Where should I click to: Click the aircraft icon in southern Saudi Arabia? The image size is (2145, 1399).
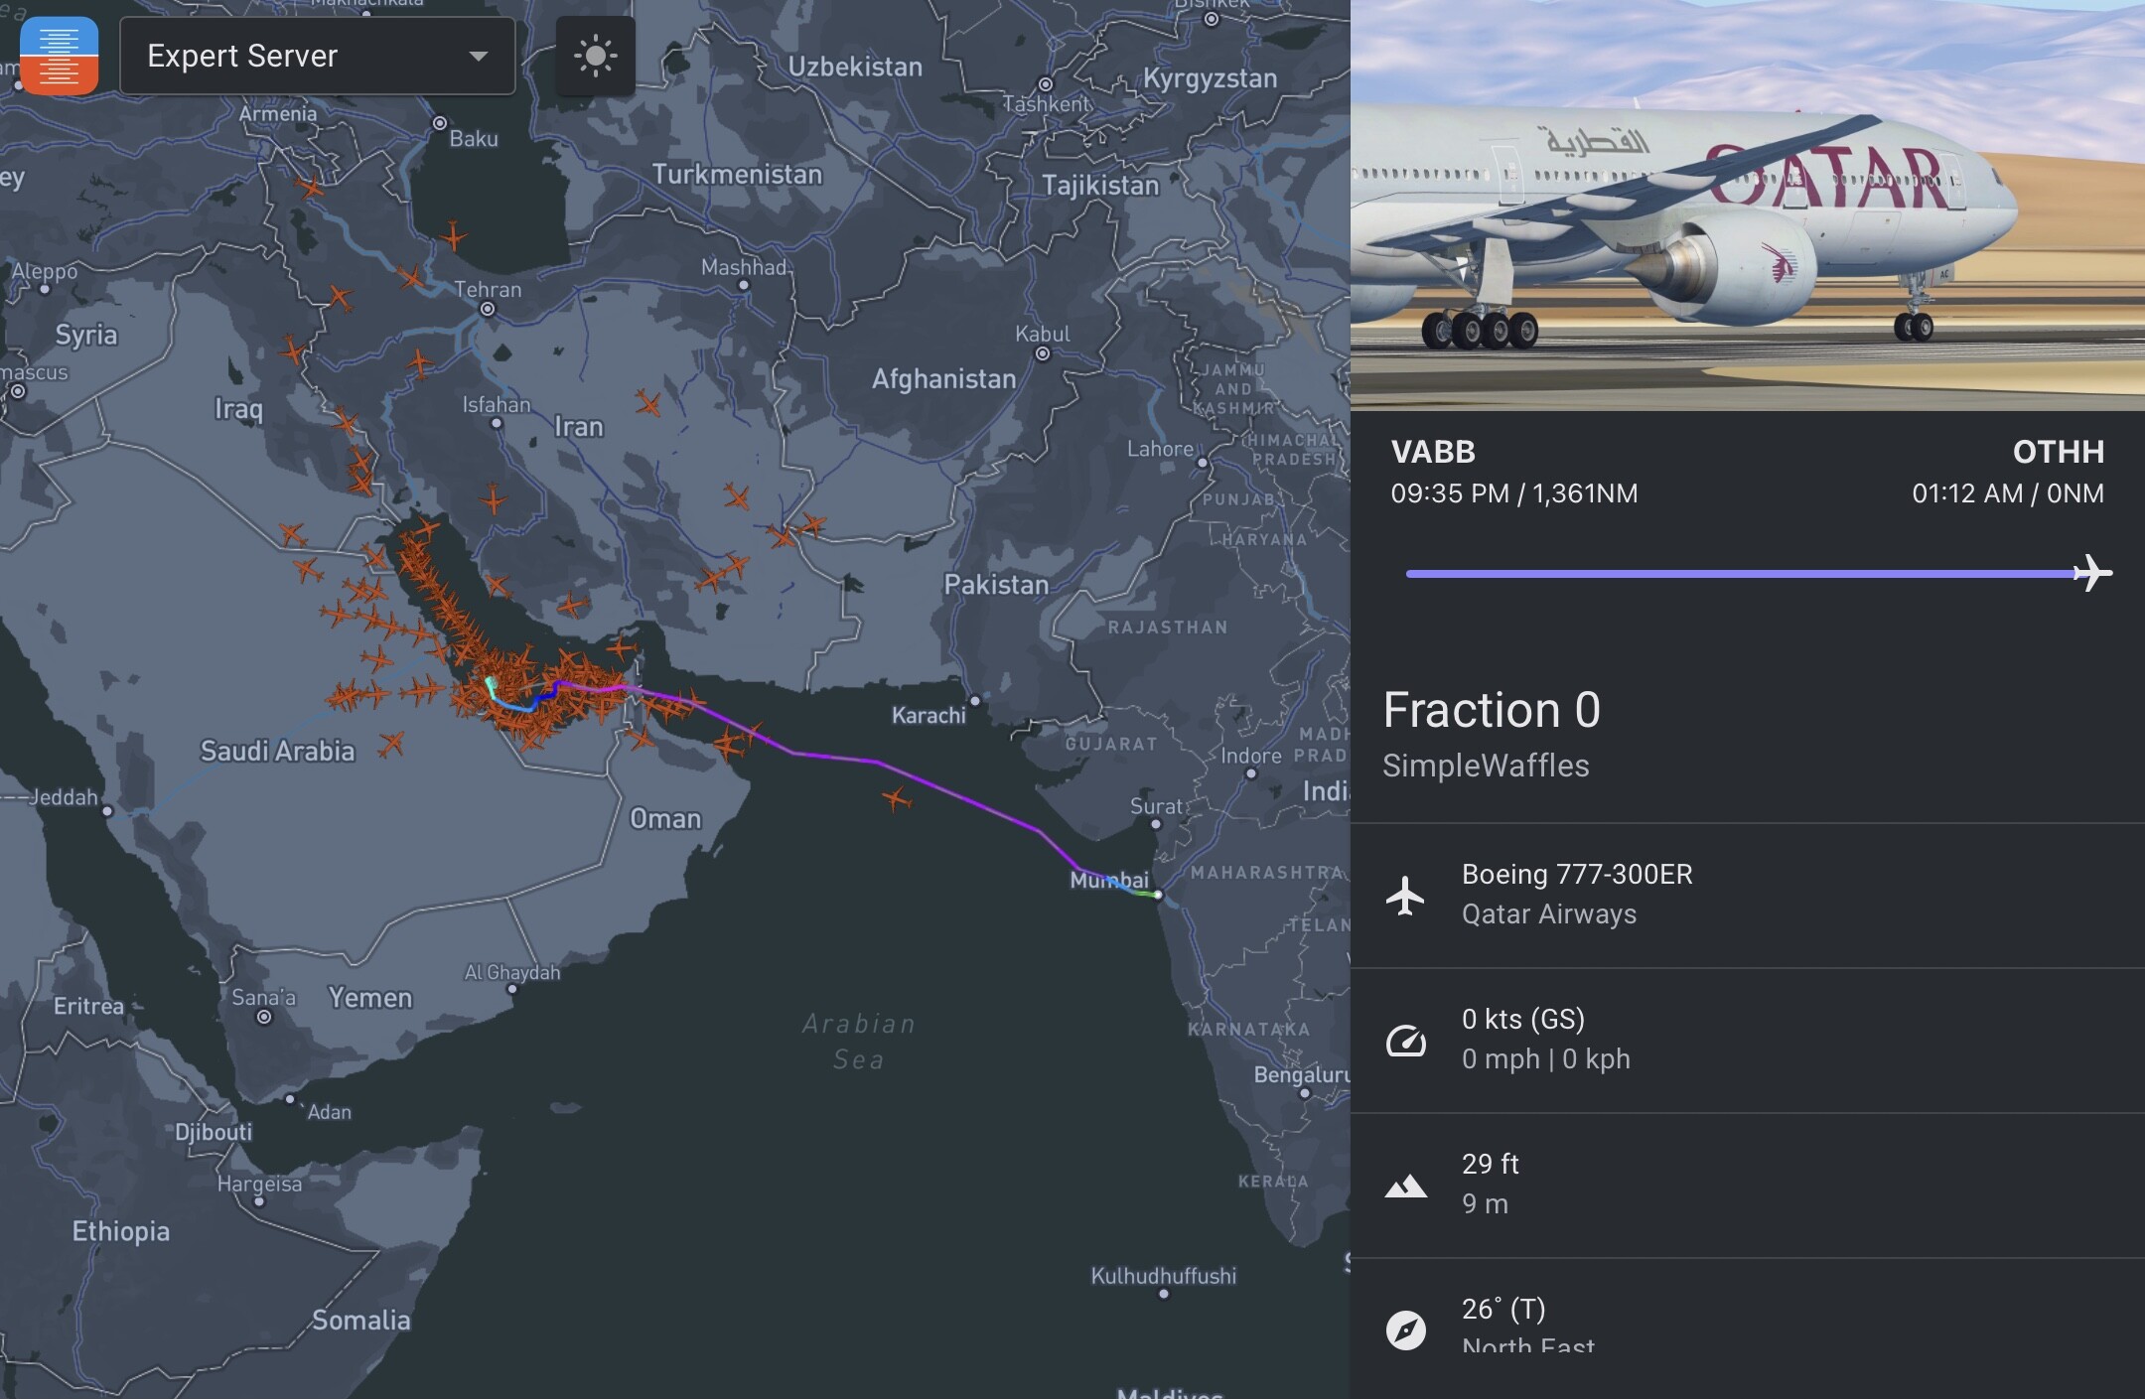point(392,743)
